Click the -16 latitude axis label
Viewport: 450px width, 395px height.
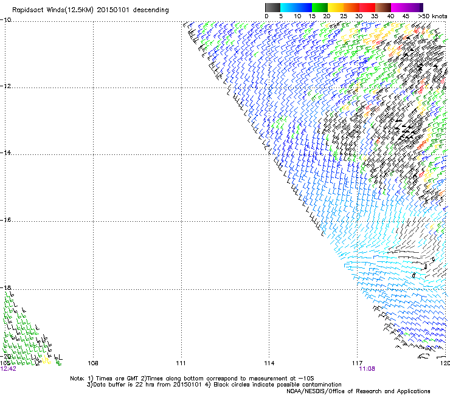[5, 220]
